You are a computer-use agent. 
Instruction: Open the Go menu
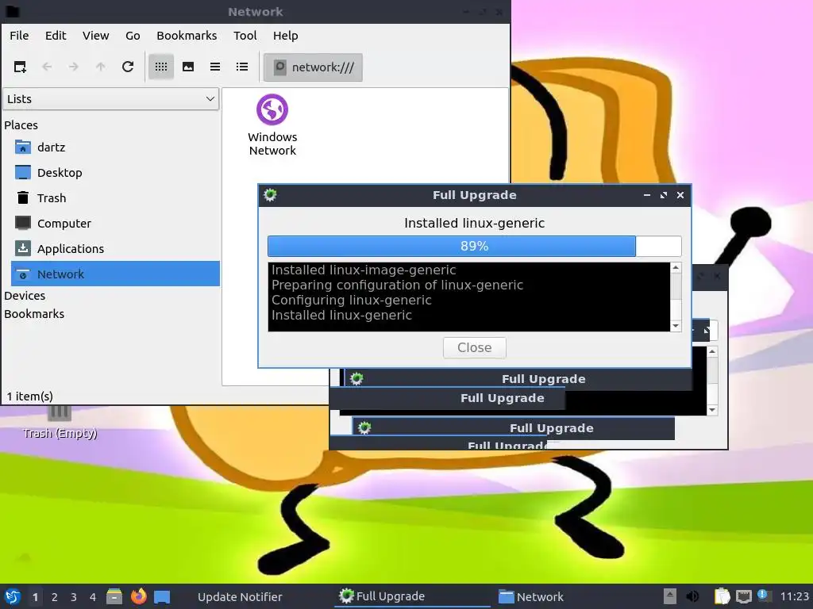coord(133,36)
